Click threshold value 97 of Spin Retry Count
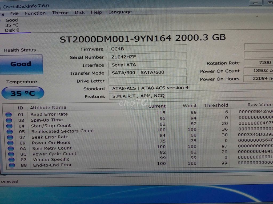This screenshot has height=204, width=273. [x=224, y=146]
